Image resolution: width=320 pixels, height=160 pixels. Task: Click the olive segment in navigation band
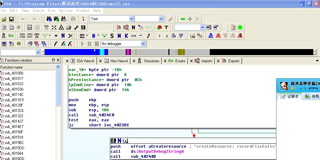click(181, 52)
